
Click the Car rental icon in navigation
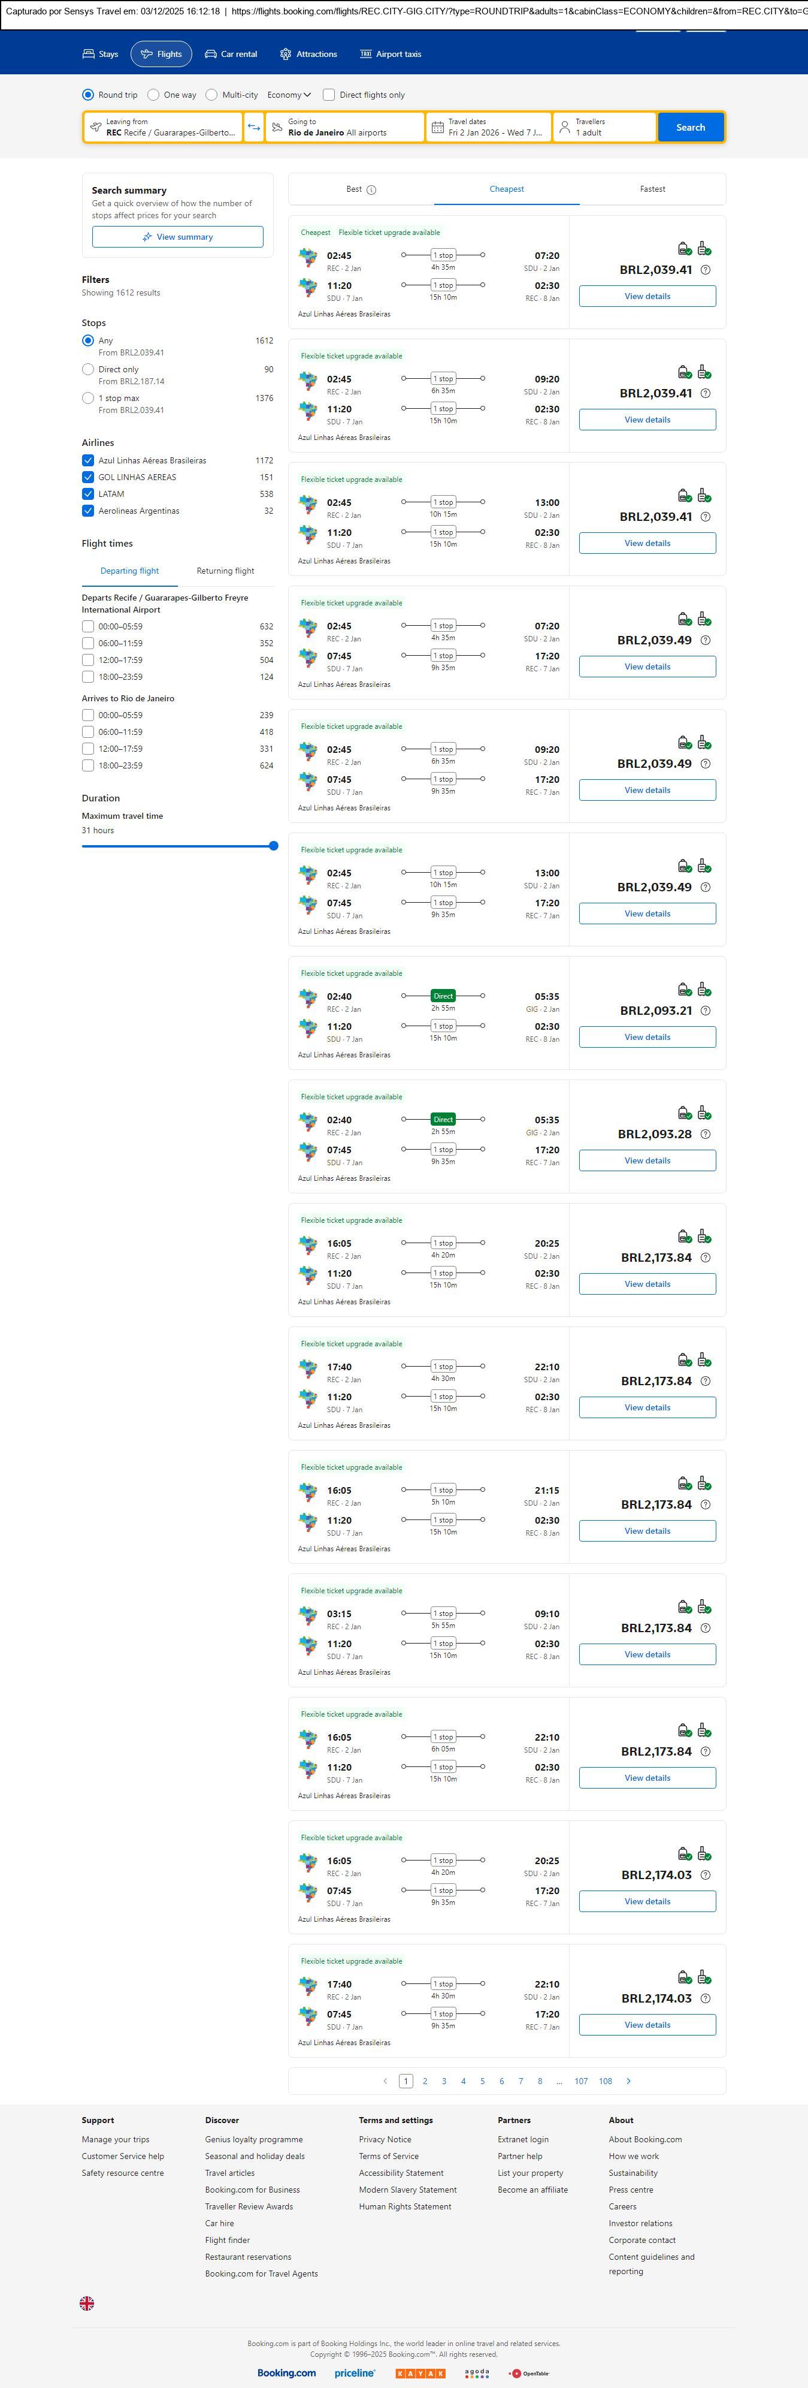(211, 54)
